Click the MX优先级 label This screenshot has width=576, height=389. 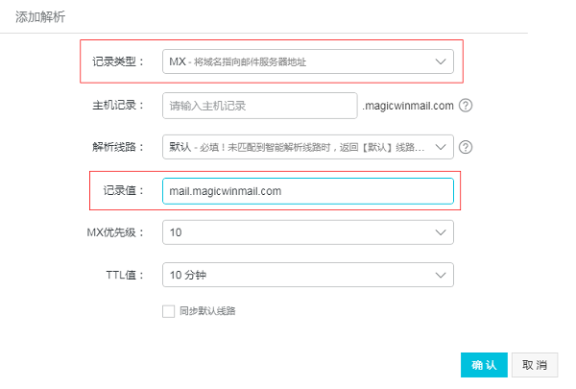click(115, 232)
